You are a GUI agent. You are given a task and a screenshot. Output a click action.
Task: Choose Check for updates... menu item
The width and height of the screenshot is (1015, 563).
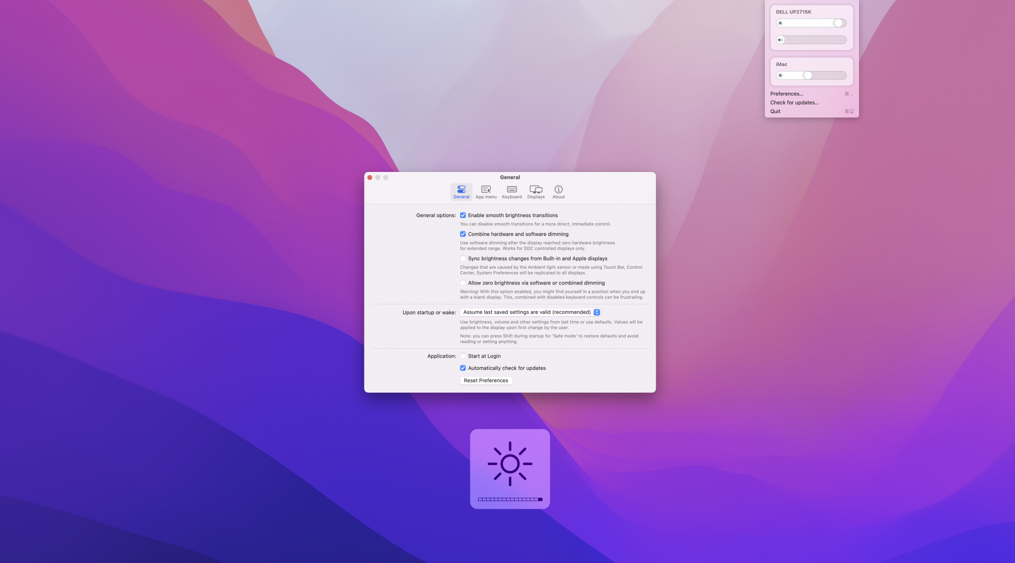(x=794, y=102)
